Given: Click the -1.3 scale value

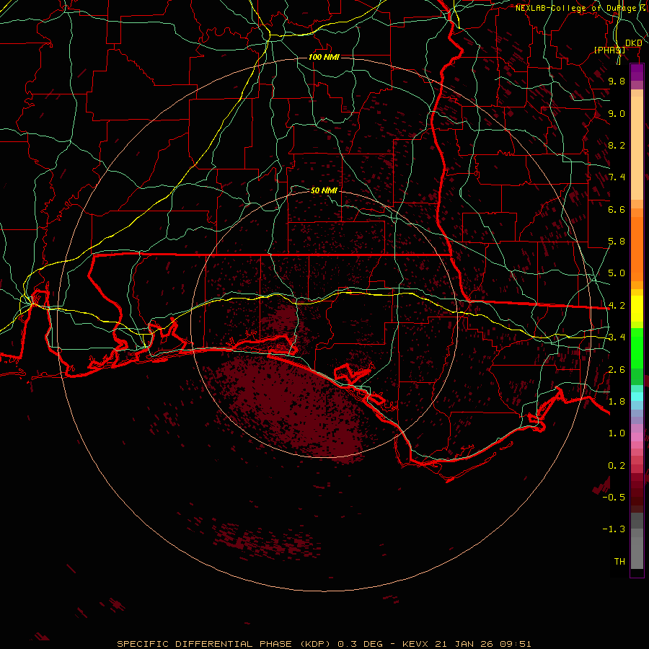Looking at the screenshot, I should [x=614, y=529].
